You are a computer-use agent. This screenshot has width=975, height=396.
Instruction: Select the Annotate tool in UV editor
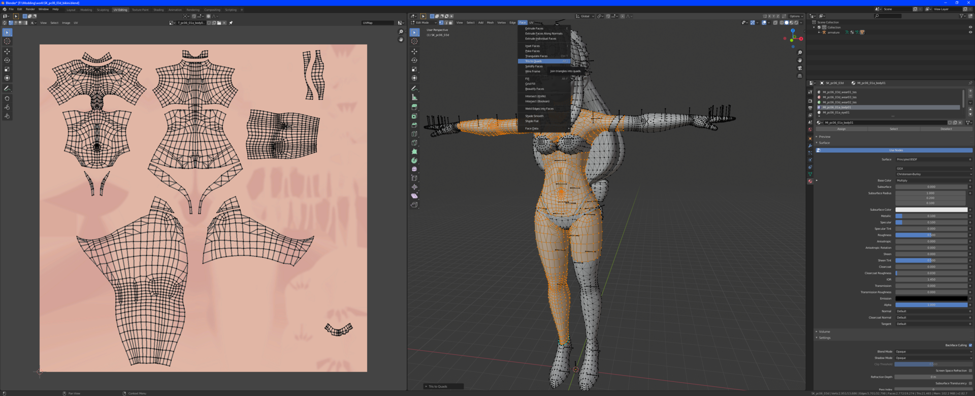coord(7,88)
